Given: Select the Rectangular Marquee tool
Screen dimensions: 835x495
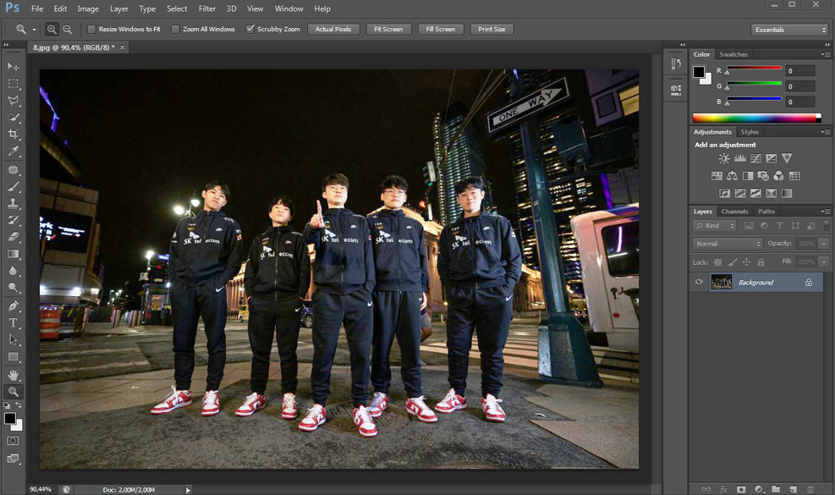Looking at the screenshot, I should click(14, 84).
